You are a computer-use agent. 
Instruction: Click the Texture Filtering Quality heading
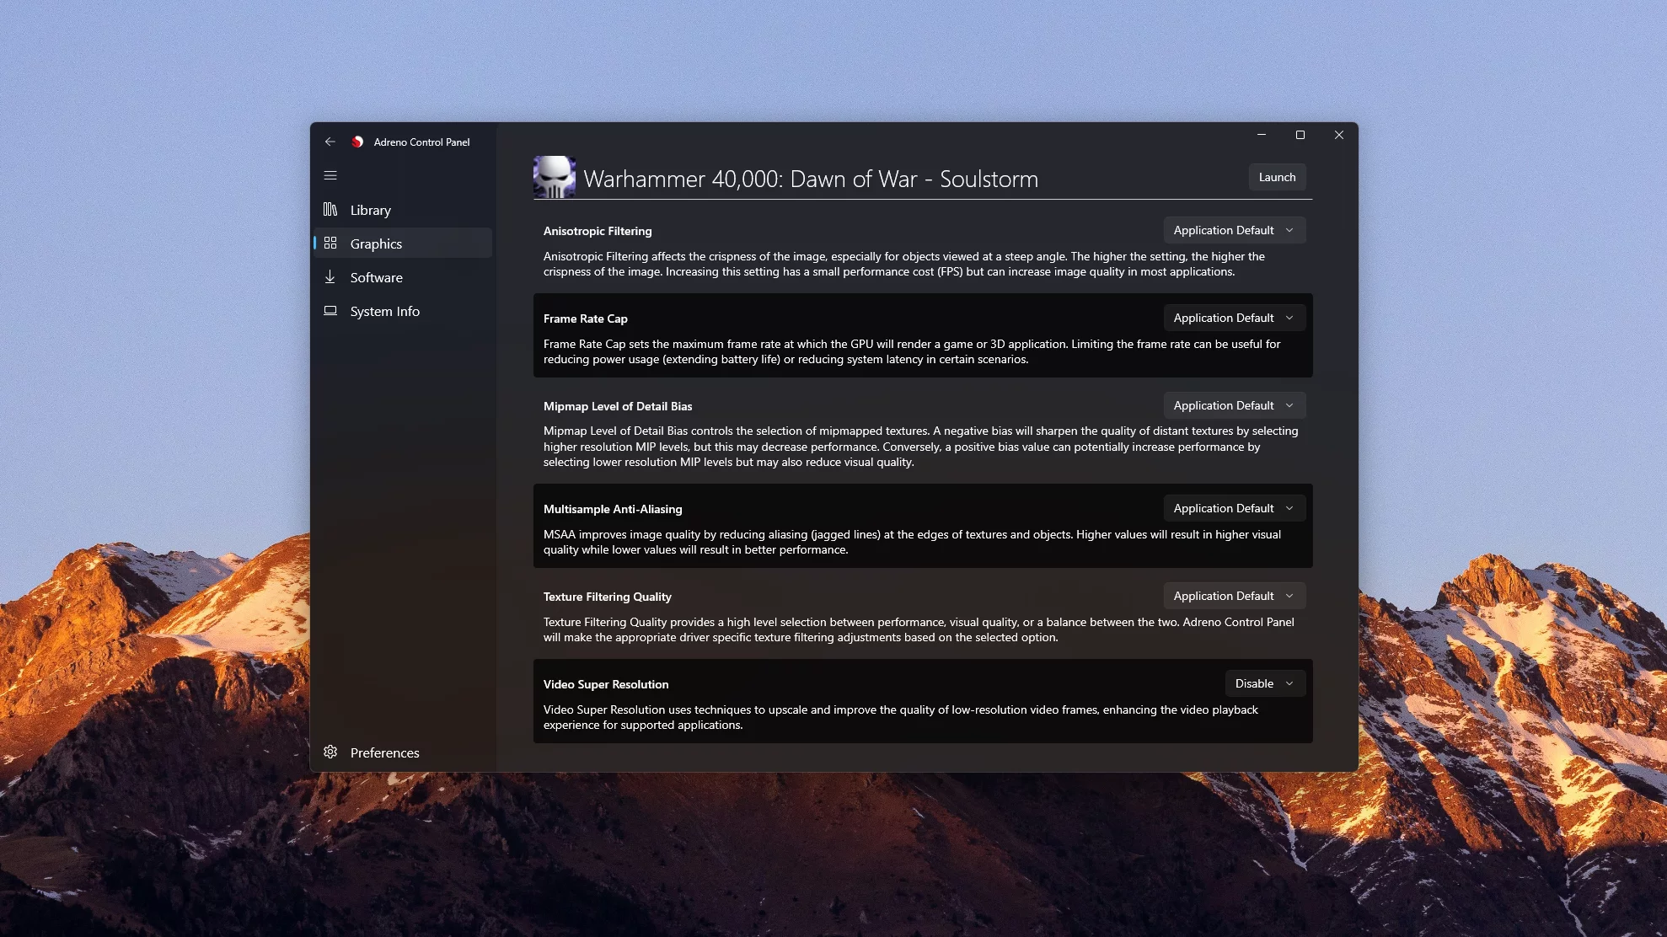[608, 597]
